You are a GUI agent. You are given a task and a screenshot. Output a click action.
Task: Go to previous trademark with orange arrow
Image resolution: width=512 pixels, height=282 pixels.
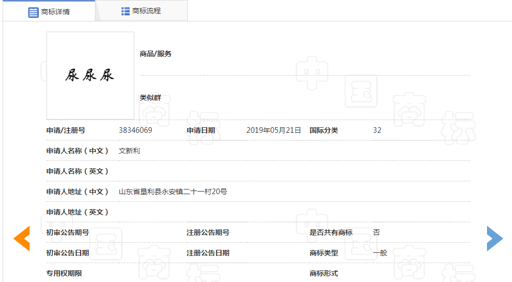(21, 239)
